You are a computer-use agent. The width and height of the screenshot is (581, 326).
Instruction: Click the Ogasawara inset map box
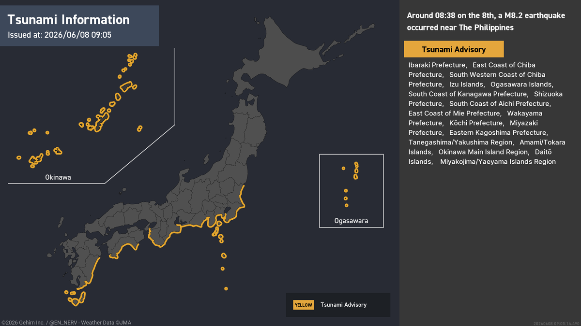[352, 191]
